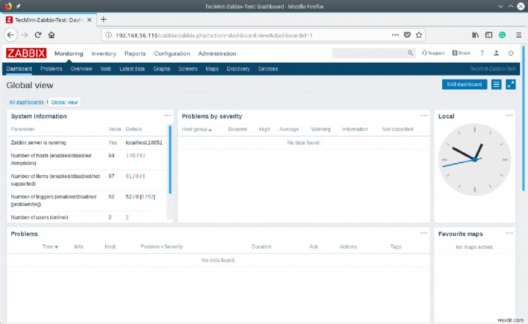Click the Global view breadcrumb

[x=64, y=102]
